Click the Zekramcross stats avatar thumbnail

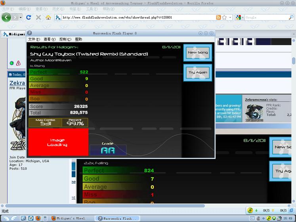point(254,113)
